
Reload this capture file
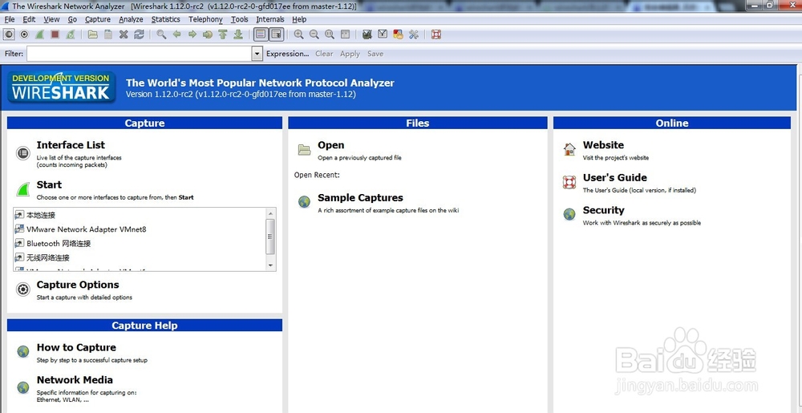coord(139,34)
